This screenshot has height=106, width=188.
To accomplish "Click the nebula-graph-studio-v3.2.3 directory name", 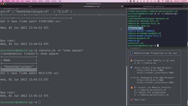I will (145, 36).
